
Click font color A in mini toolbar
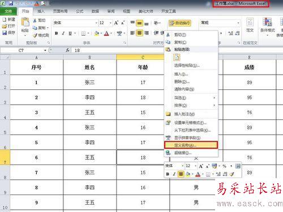click(x=198, y=174)
